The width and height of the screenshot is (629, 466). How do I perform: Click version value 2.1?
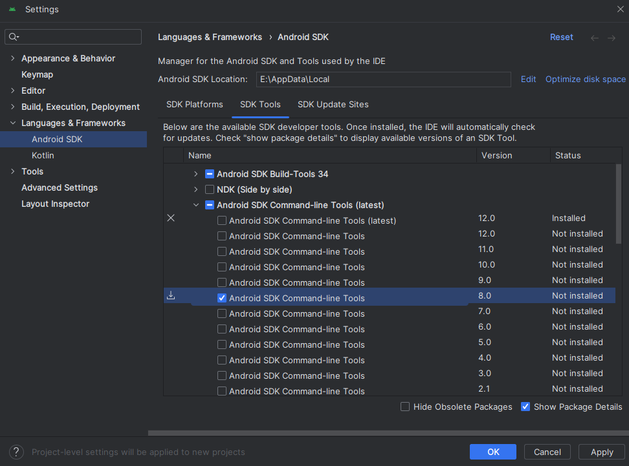(484, 388)
